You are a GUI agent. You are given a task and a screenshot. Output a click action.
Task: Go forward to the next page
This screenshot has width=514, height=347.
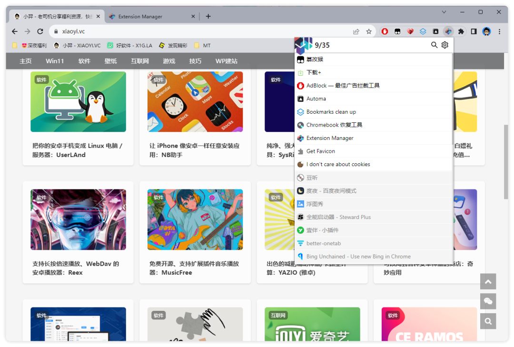[28, 31]
